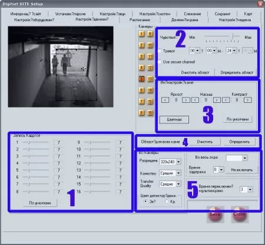The height and width of the screenshot is (245, 265).
Task: Increase saturation (Насыщ) with right arrow
Action: click(217, 100)
